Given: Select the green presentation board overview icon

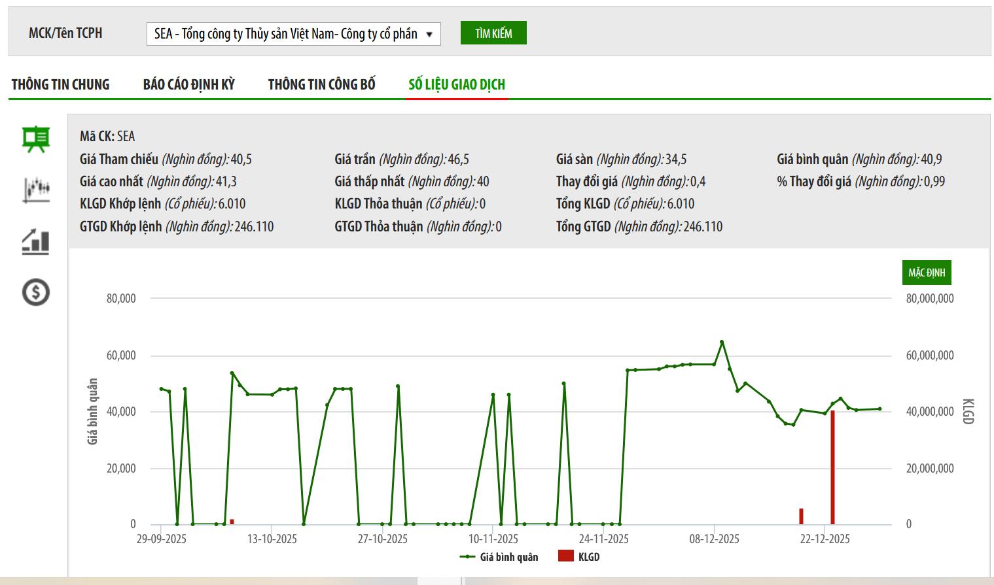Looking at the screenshot, I should tap(36, 139).
